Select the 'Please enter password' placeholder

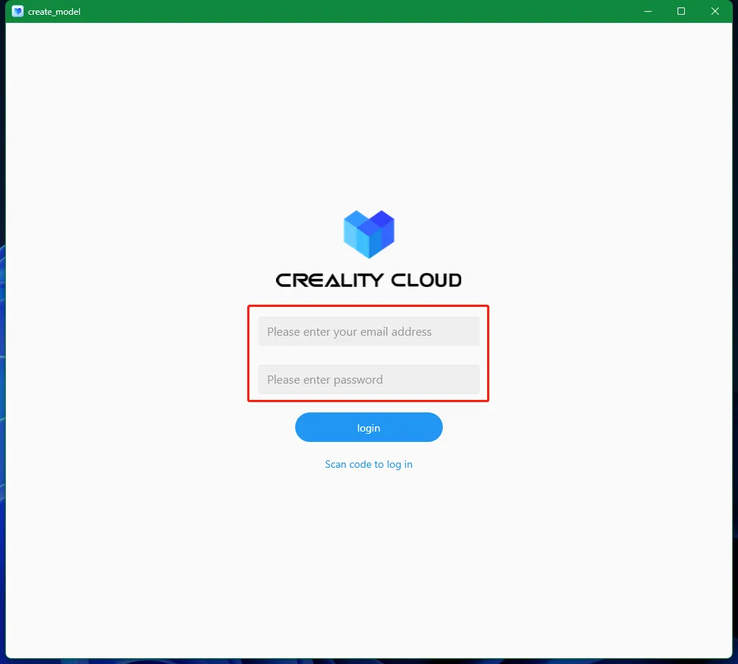click(325, 380)
